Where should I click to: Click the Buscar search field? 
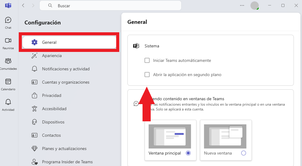pos(110,5)
